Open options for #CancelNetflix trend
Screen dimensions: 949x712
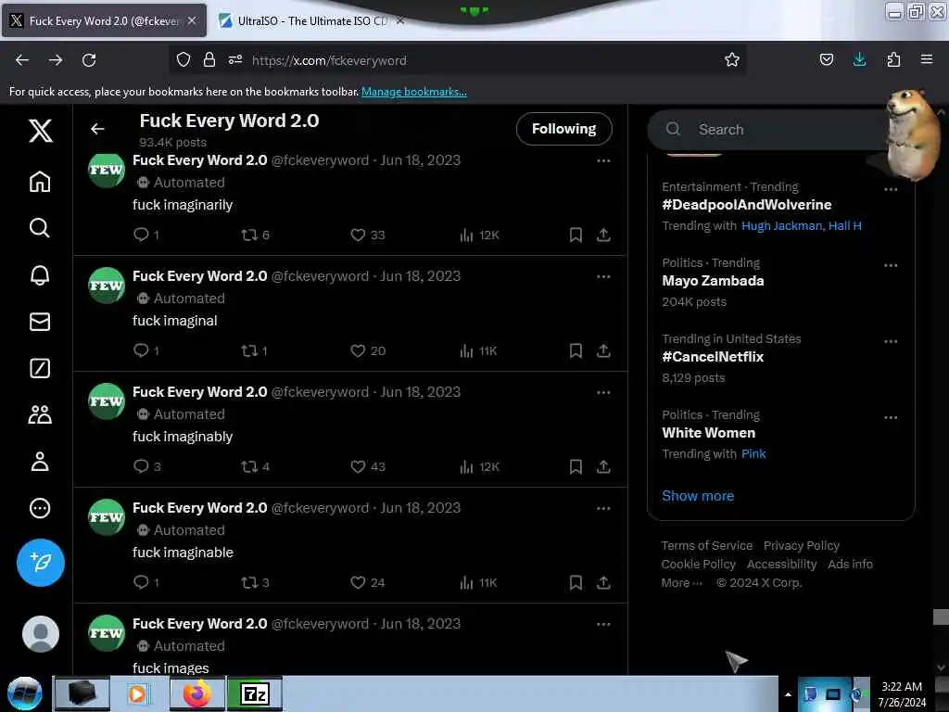pos(891,341)
